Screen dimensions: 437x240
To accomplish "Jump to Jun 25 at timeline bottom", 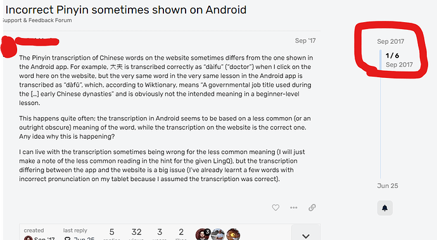I will point(388,186).
